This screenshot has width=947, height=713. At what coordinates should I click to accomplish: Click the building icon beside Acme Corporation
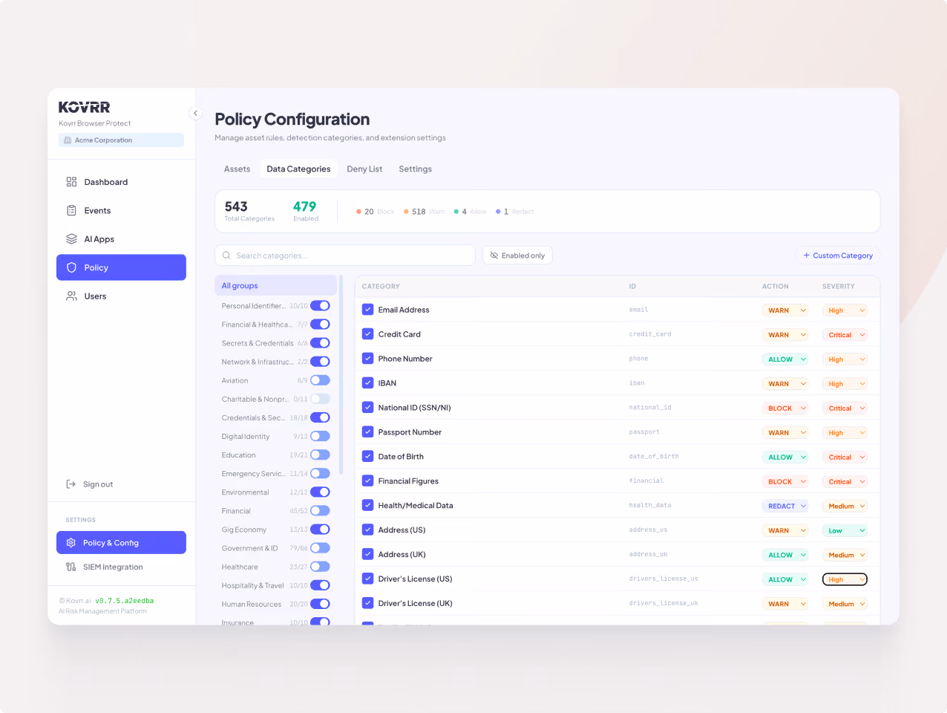pyautogui.click(x=68, y=140)
